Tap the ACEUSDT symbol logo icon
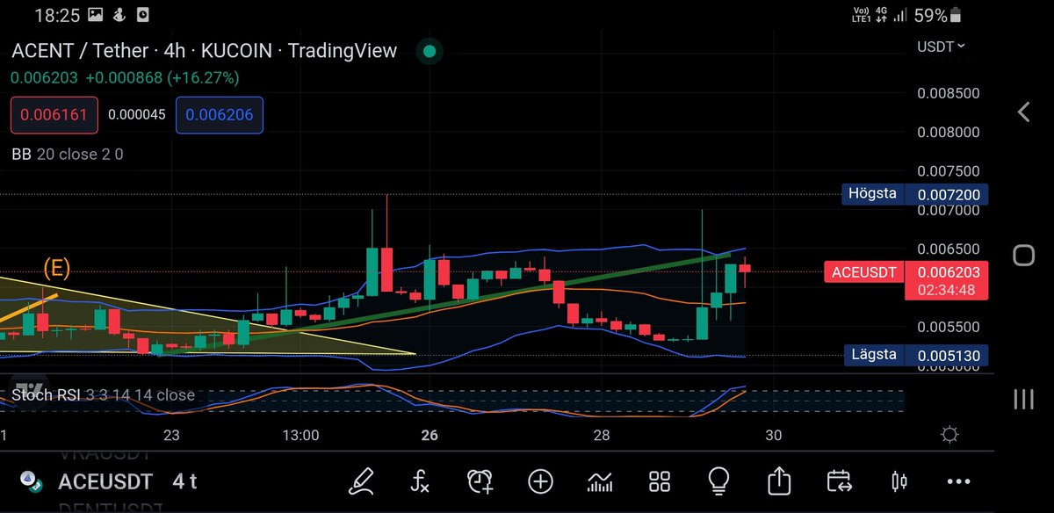The image size is (1054, 513). (32, 481)
